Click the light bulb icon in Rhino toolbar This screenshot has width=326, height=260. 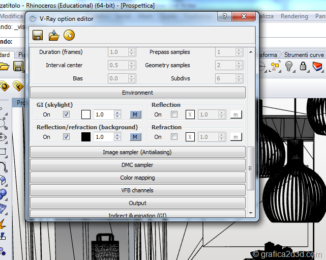tap(289, 66)
